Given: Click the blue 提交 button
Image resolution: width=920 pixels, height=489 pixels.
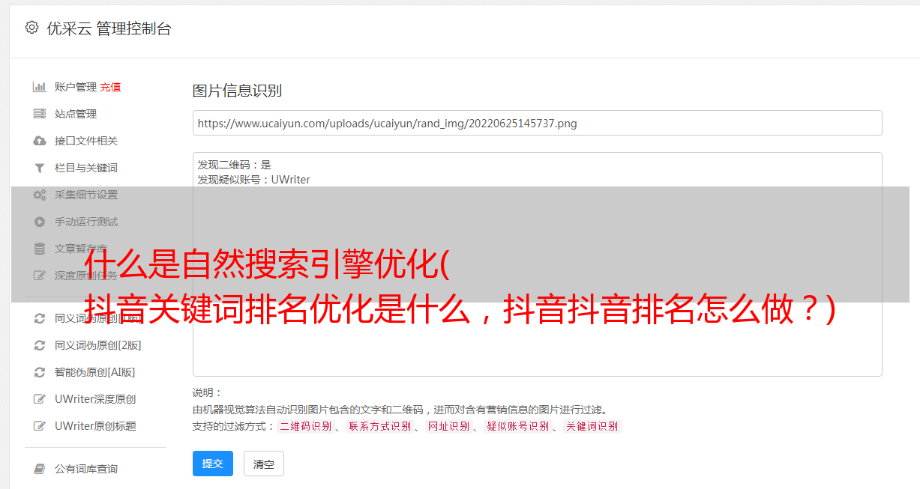Looking at the screenshot, I should (213, 464).
